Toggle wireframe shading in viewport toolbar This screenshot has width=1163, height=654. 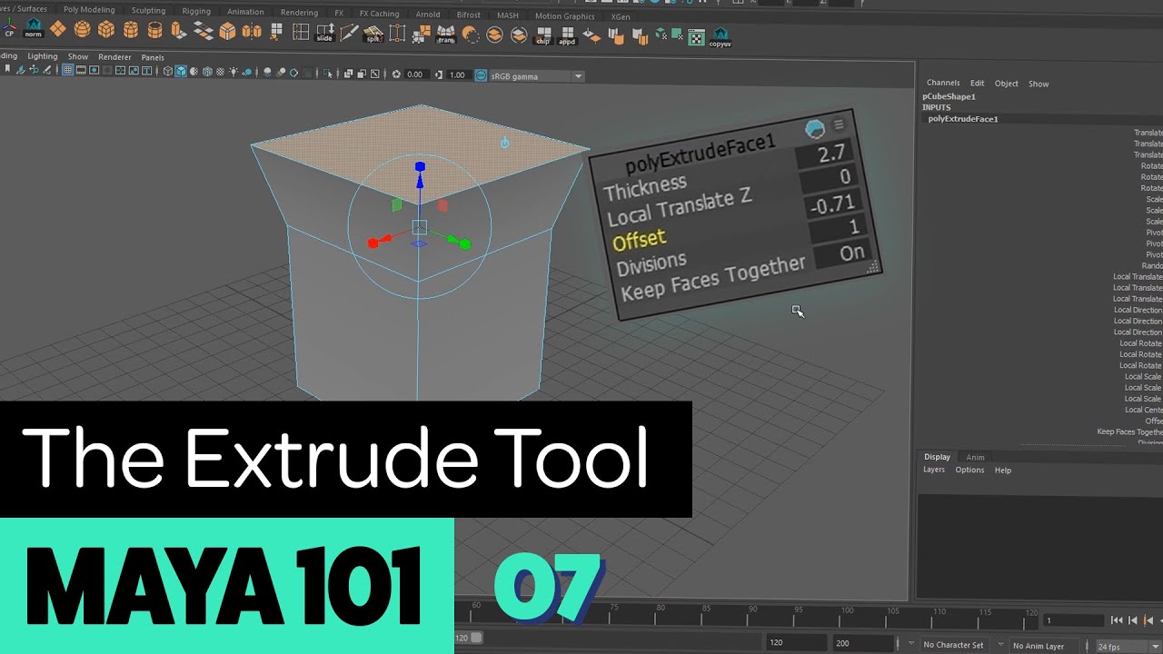168,72
